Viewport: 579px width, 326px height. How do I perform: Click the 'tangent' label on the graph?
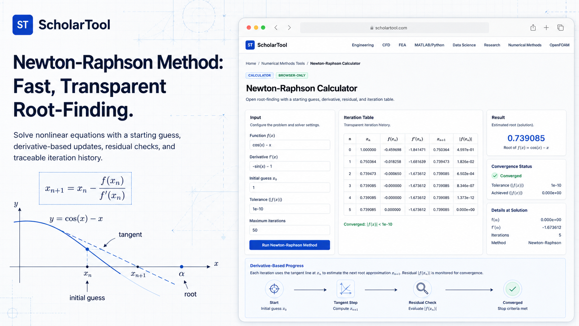tap(130, 235)
